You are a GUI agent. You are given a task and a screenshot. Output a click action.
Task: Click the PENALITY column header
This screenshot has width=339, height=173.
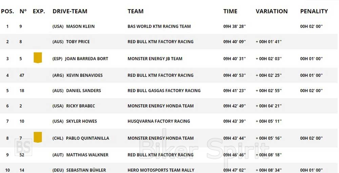(x=314, y=11)
